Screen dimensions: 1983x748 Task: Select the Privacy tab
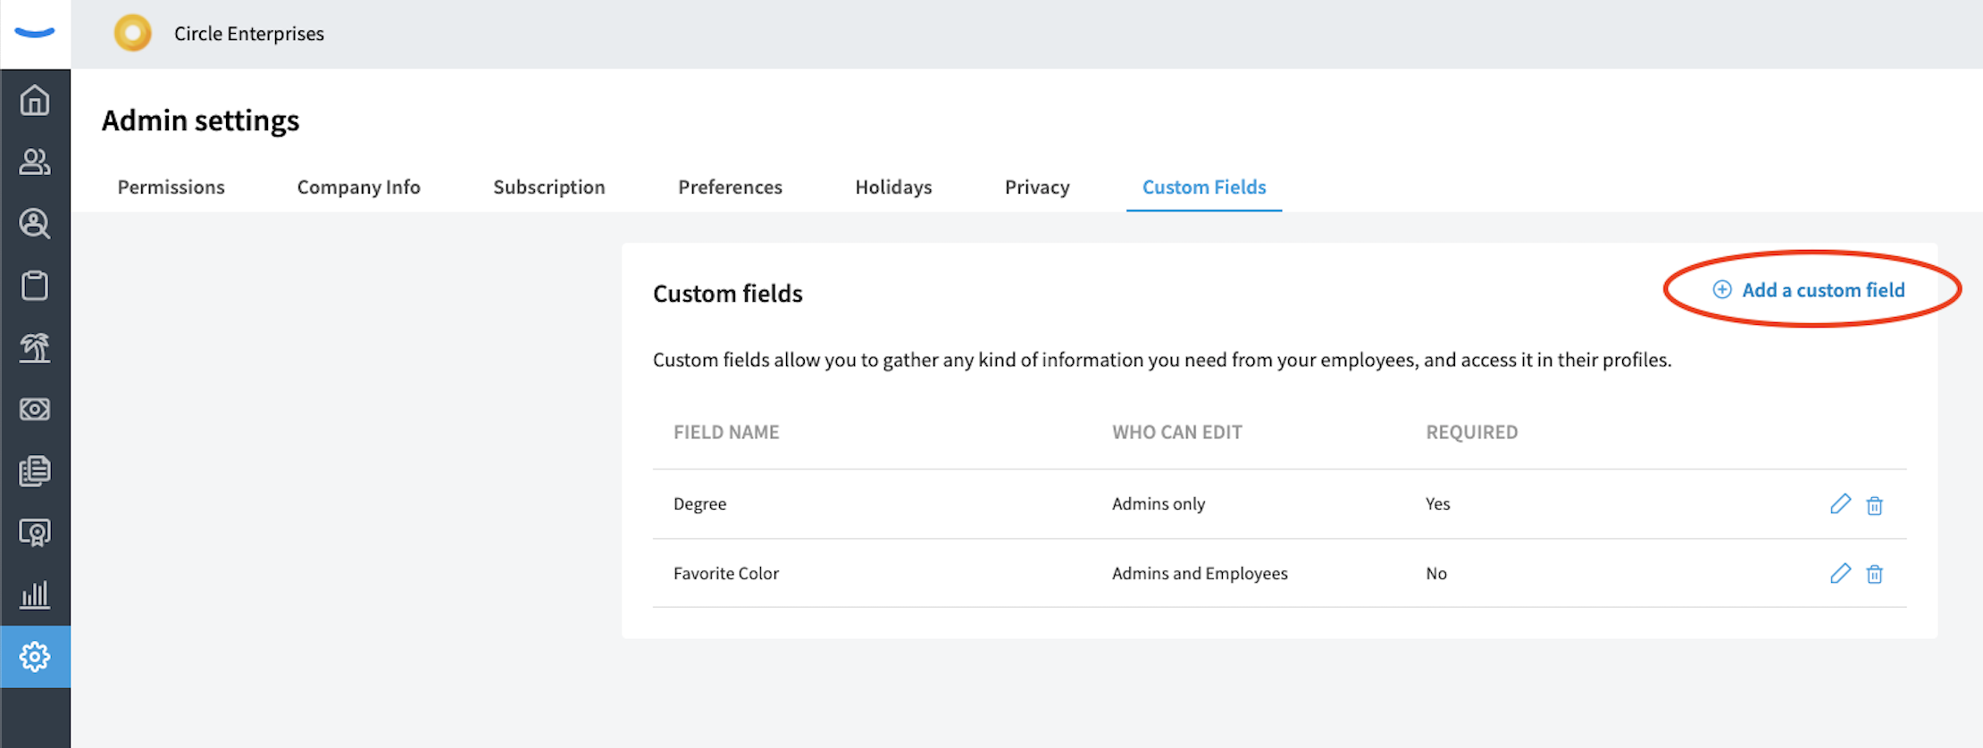click(1037, 187)
